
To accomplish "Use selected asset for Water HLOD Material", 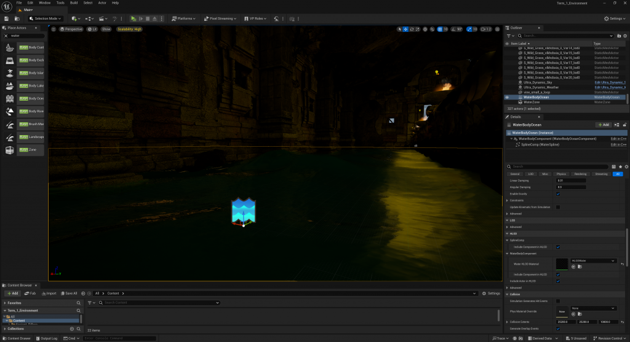I will (x=573, y=266).
